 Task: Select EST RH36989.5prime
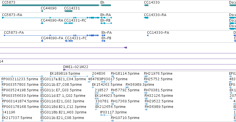point(159,107)
